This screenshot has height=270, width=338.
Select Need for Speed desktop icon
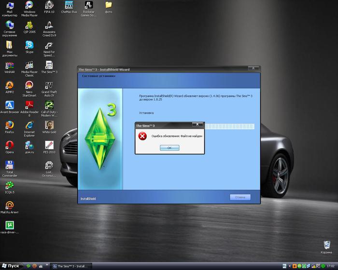pos(49,49)
